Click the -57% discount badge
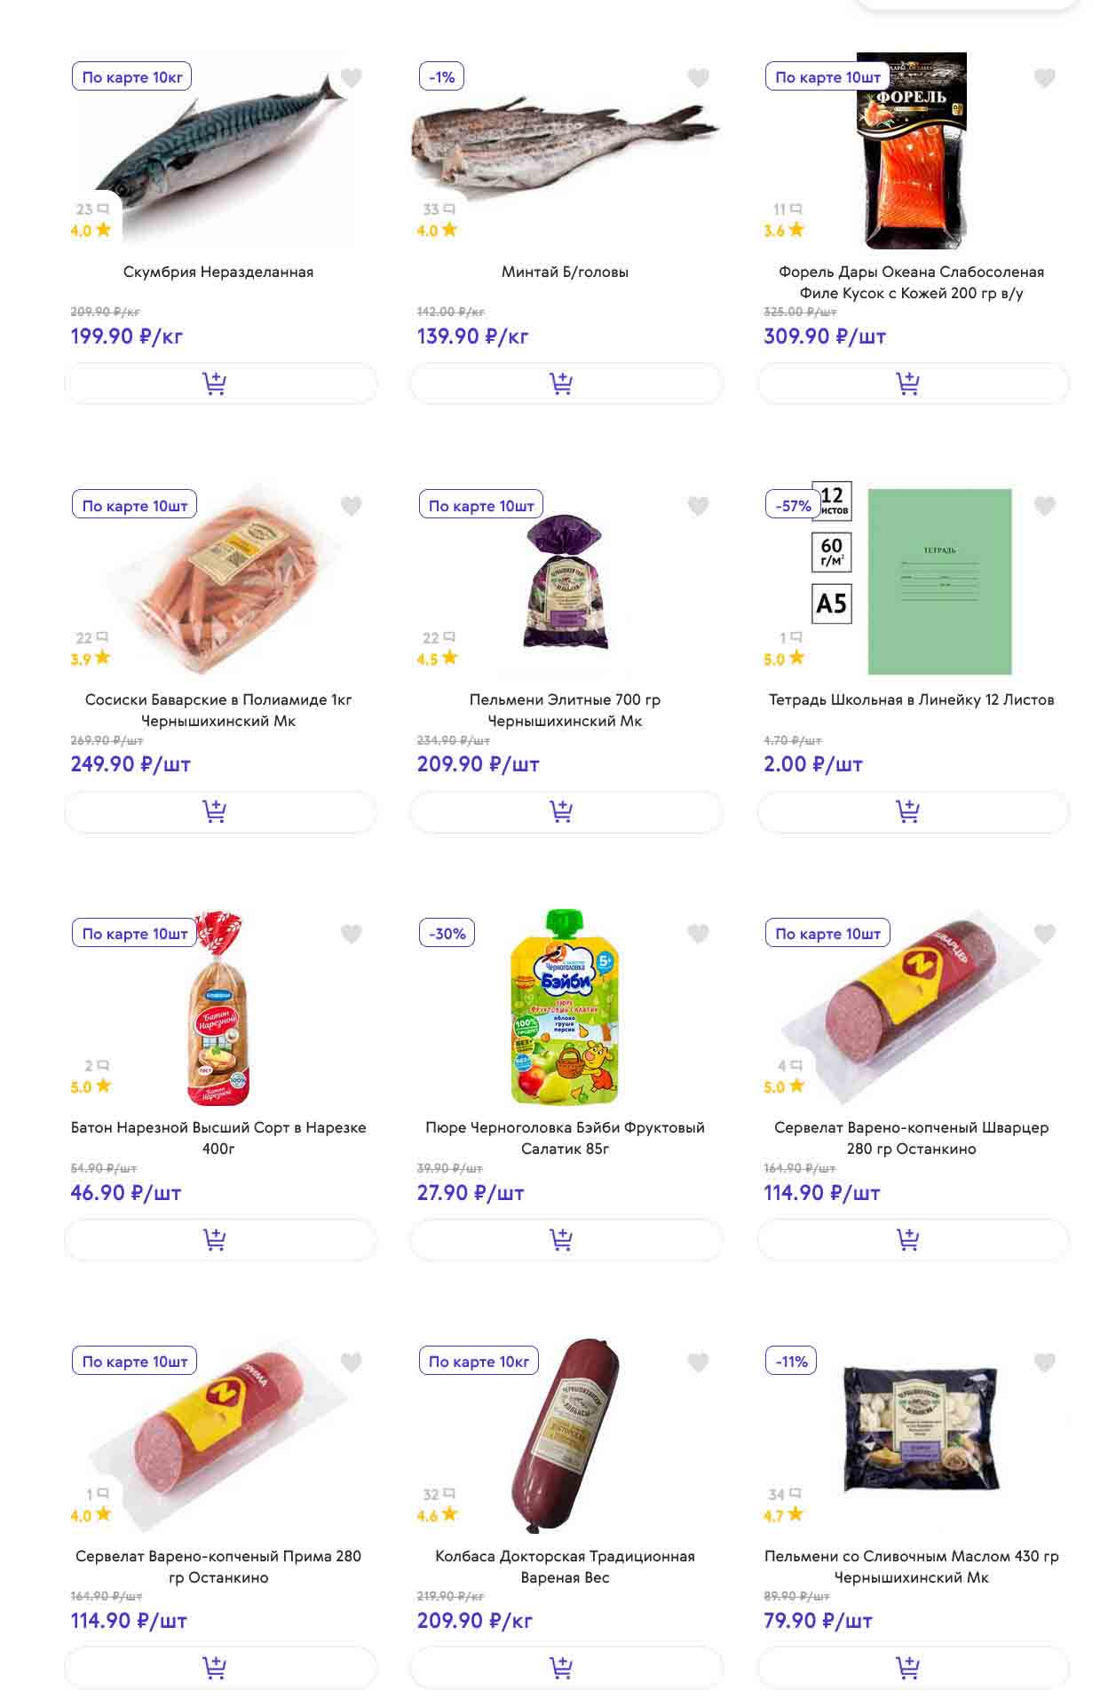The width and height of the screenshot is (1116, 1706). tap(793, 506)
